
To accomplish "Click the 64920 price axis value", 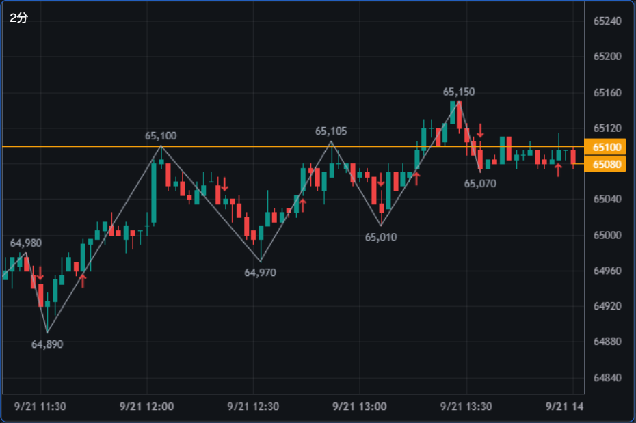I will 607,306.
